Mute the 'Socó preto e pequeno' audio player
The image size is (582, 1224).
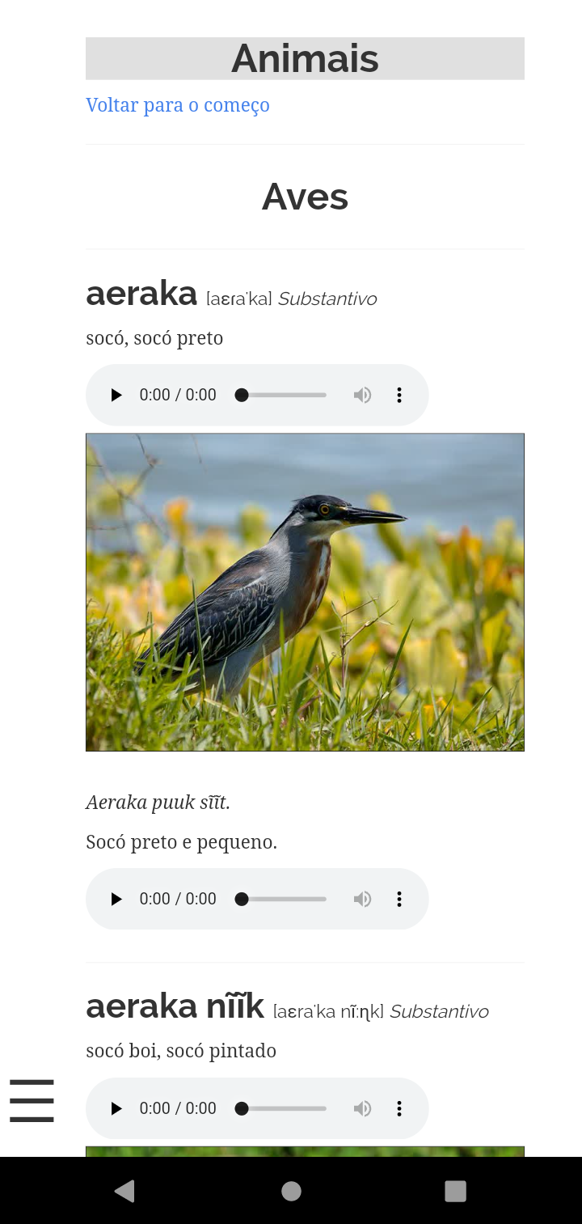click(x=362, y=899)
